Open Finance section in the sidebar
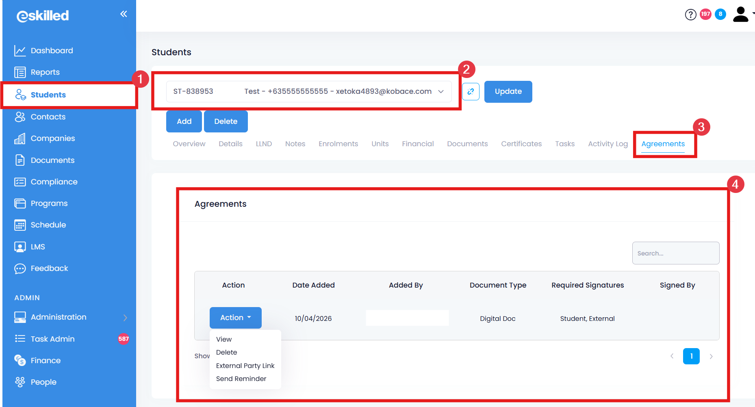 pos(46,361)
